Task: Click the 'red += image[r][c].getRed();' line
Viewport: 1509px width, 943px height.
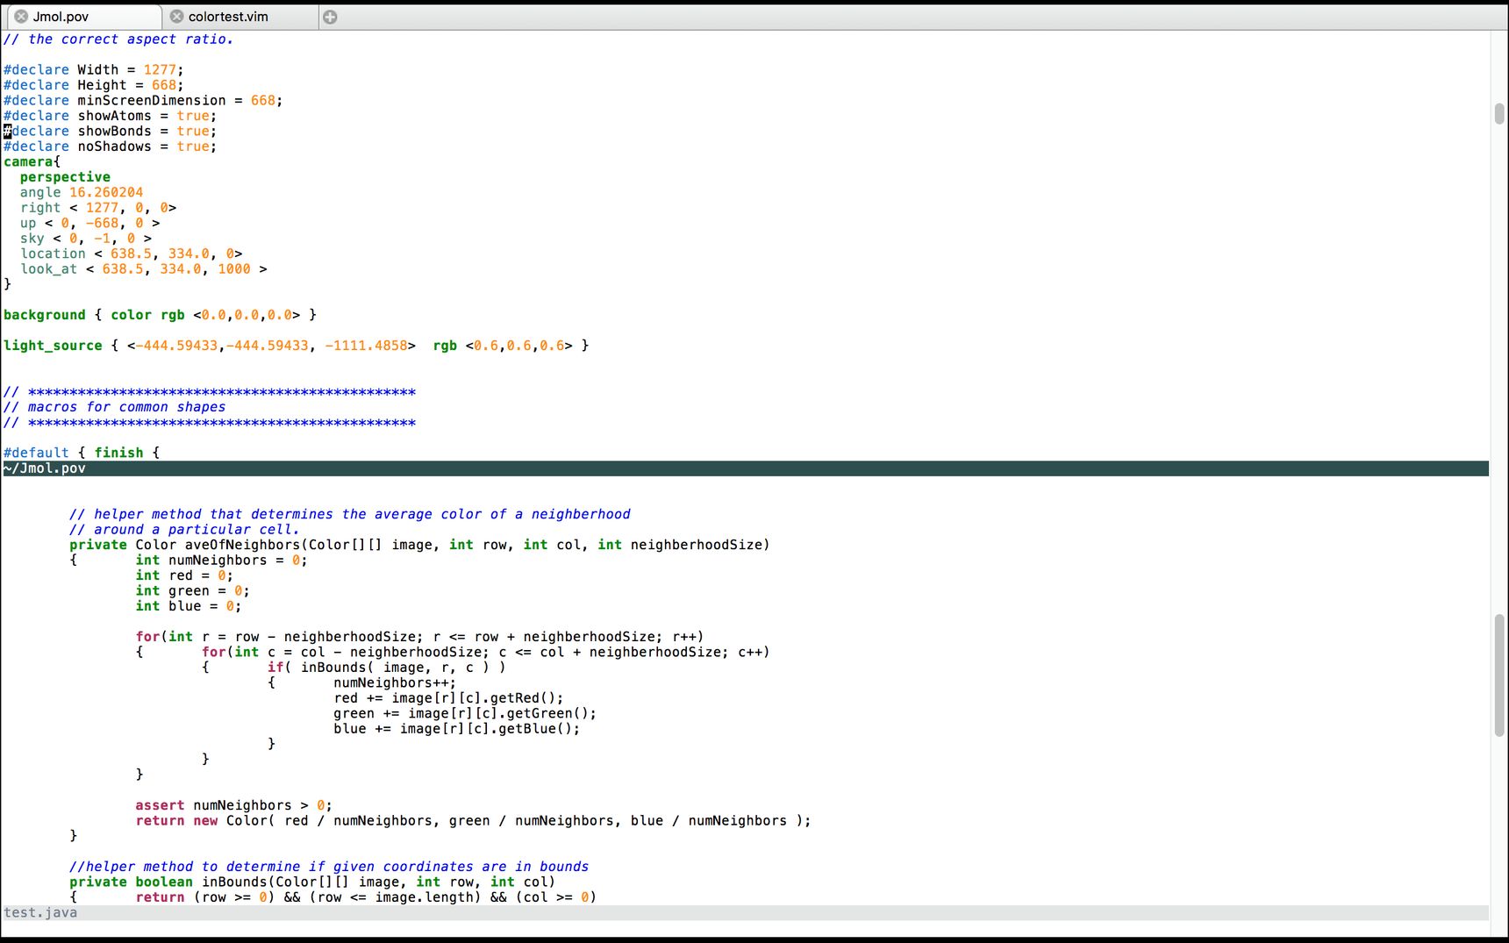Action: (x=448, y=698)
